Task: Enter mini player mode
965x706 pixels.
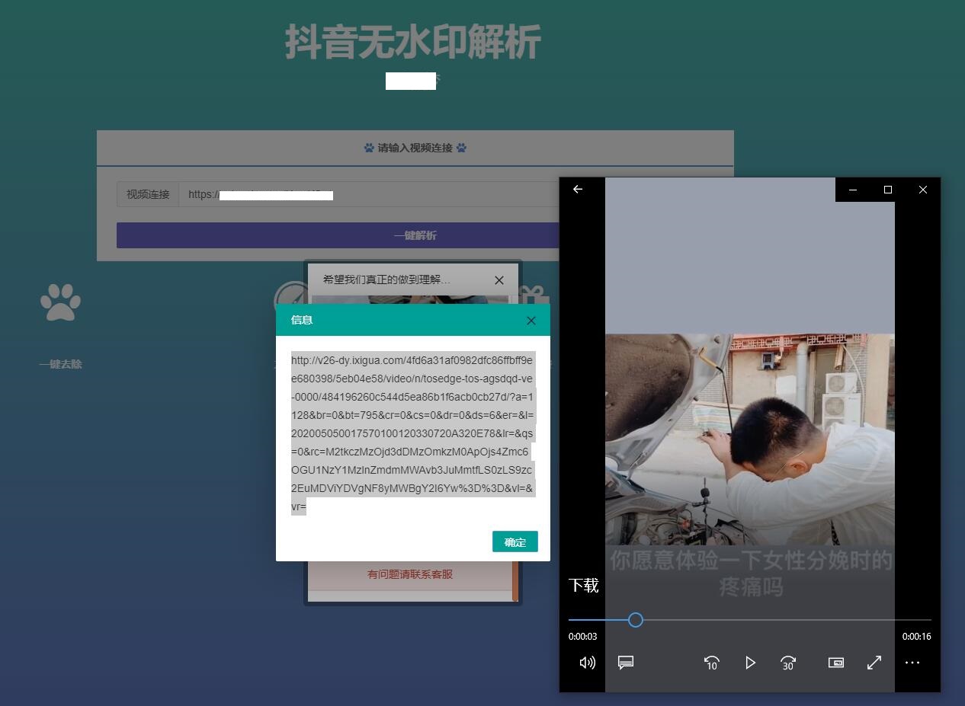Action: tap(835, 663)
